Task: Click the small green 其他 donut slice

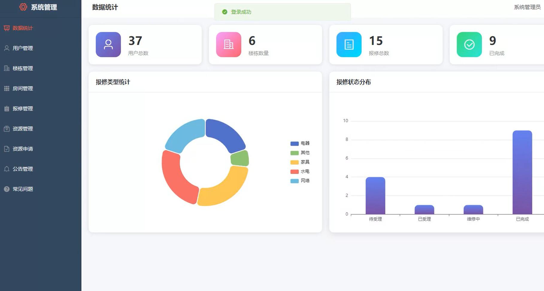Action: coord(240,158)
